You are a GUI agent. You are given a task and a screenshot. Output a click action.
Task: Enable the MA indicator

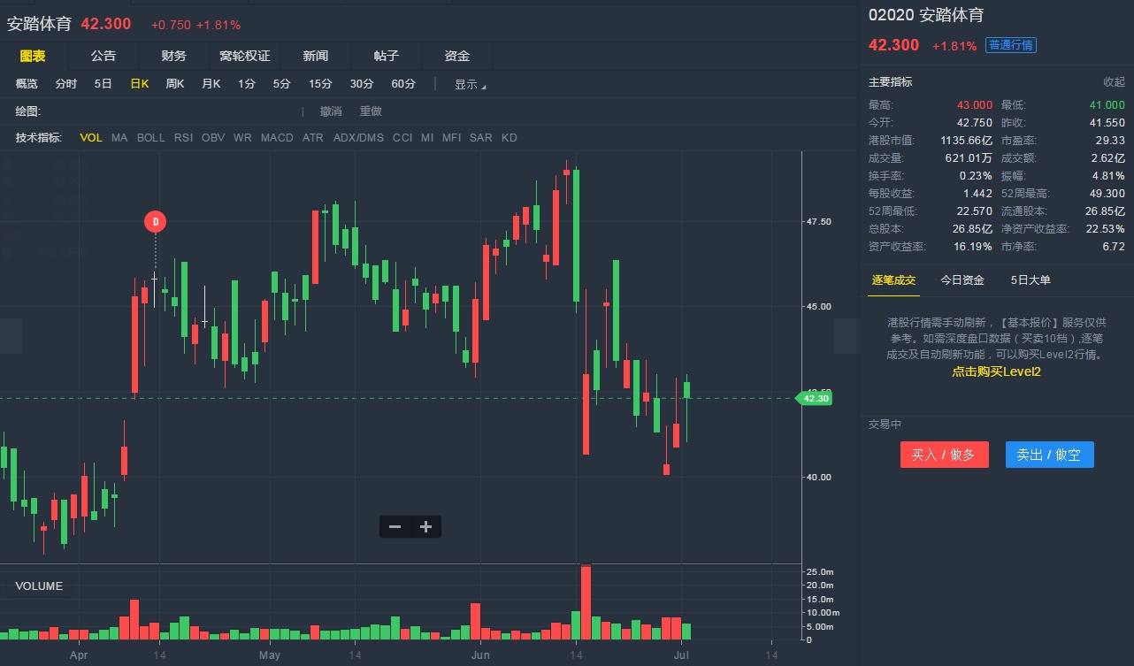coord(119,138)
